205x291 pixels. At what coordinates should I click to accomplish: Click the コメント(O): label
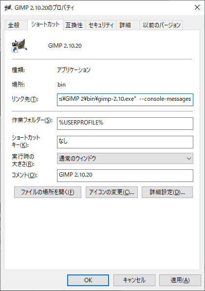24,175
